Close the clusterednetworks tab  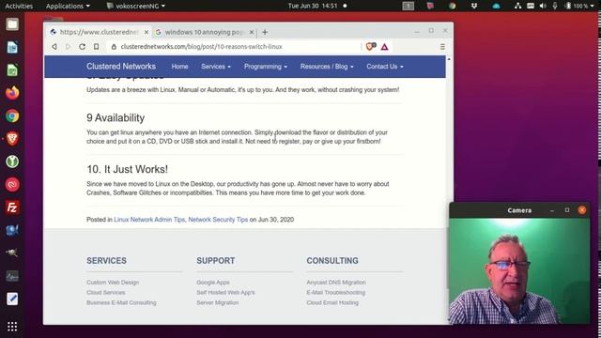pyautogui.click(x=146, y=32)
